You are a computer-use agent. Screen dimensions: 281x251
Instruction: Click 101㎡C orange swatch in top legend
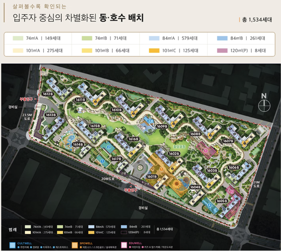pyautogui.click(x=154, y=50)
